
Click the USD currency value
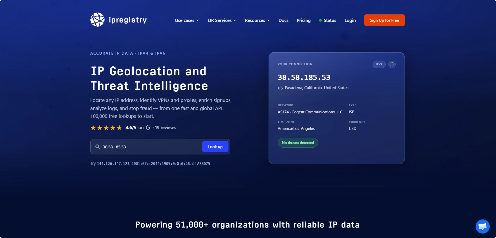click(x=352, y=129)
